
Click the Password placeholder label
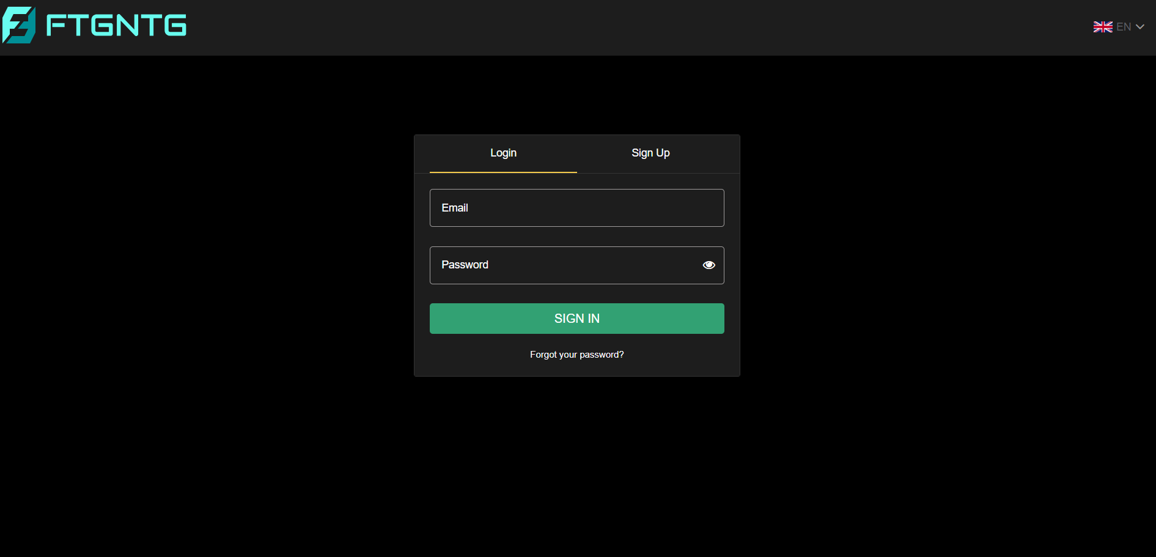point(465,265)
